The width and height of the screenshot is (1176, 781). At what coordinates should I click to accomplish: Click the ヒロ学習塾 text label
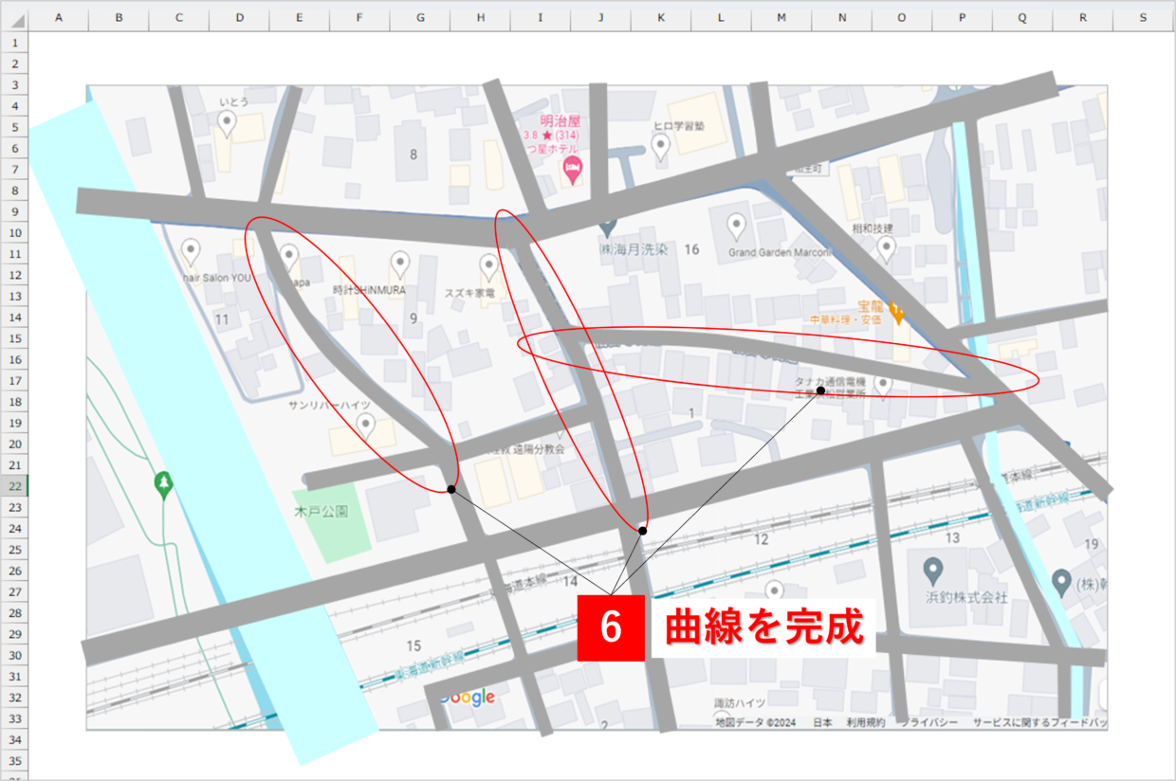[677, 125]
